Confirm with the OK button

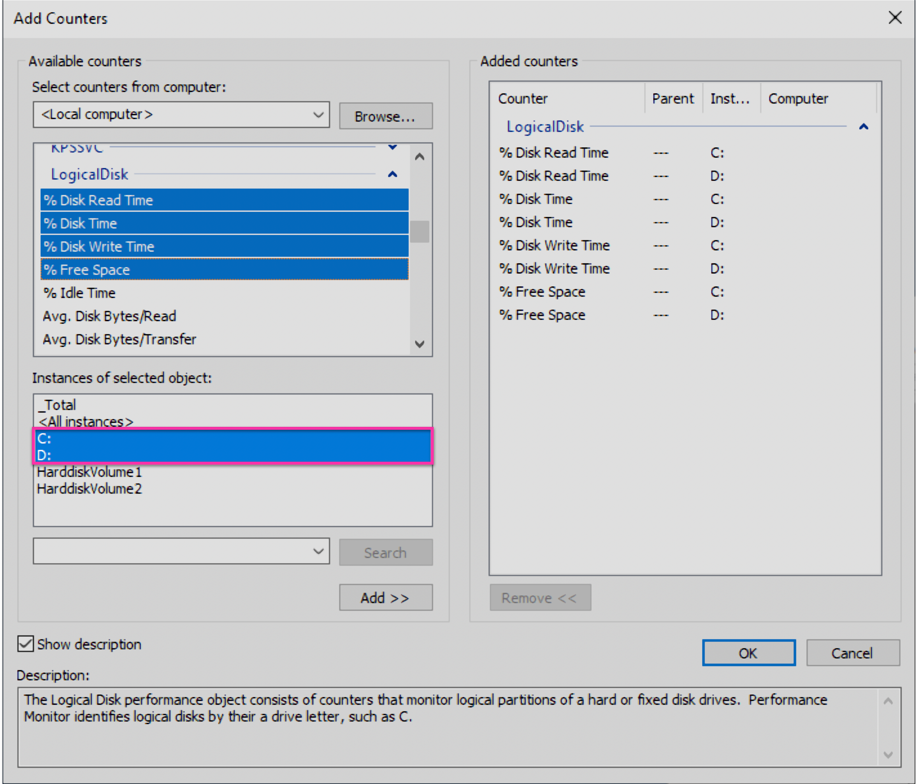click(x=748, y=653)
